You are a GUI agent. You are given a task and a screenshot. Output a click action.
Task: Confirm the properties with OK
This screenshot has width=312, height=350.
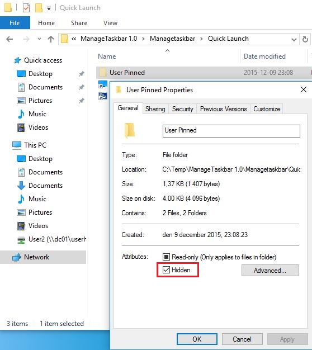[x=197, y=339]
